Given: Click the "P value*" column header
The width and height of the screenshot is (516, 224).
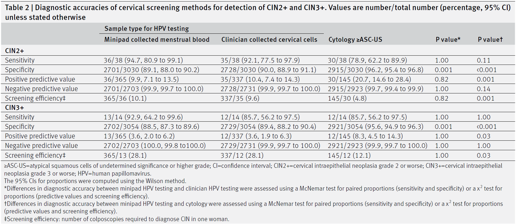Looking at the screenshot, I should point(448,39).
